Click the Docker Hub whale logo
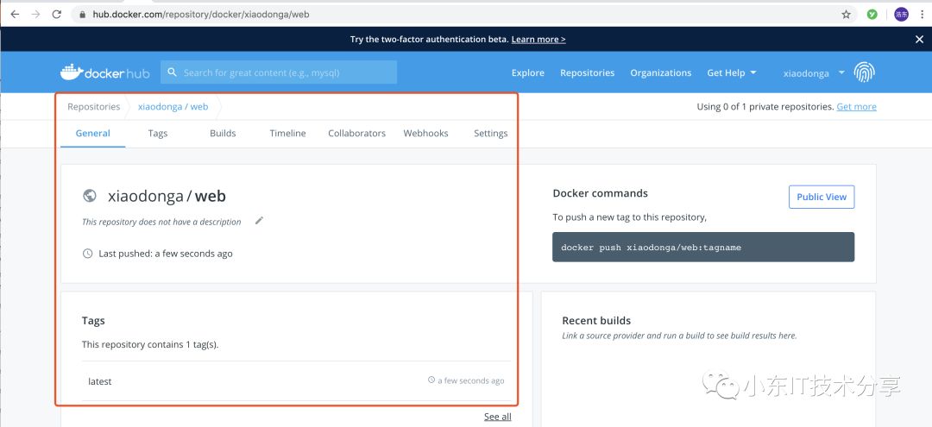The image size is (932, 427). tap(104, 72)
